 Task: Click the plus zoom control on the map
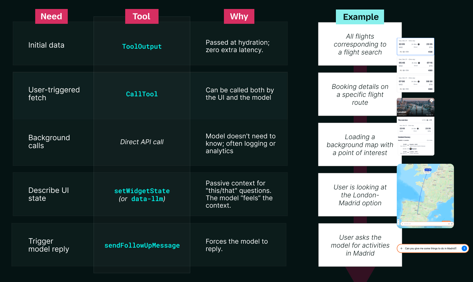tap(398, 220)
